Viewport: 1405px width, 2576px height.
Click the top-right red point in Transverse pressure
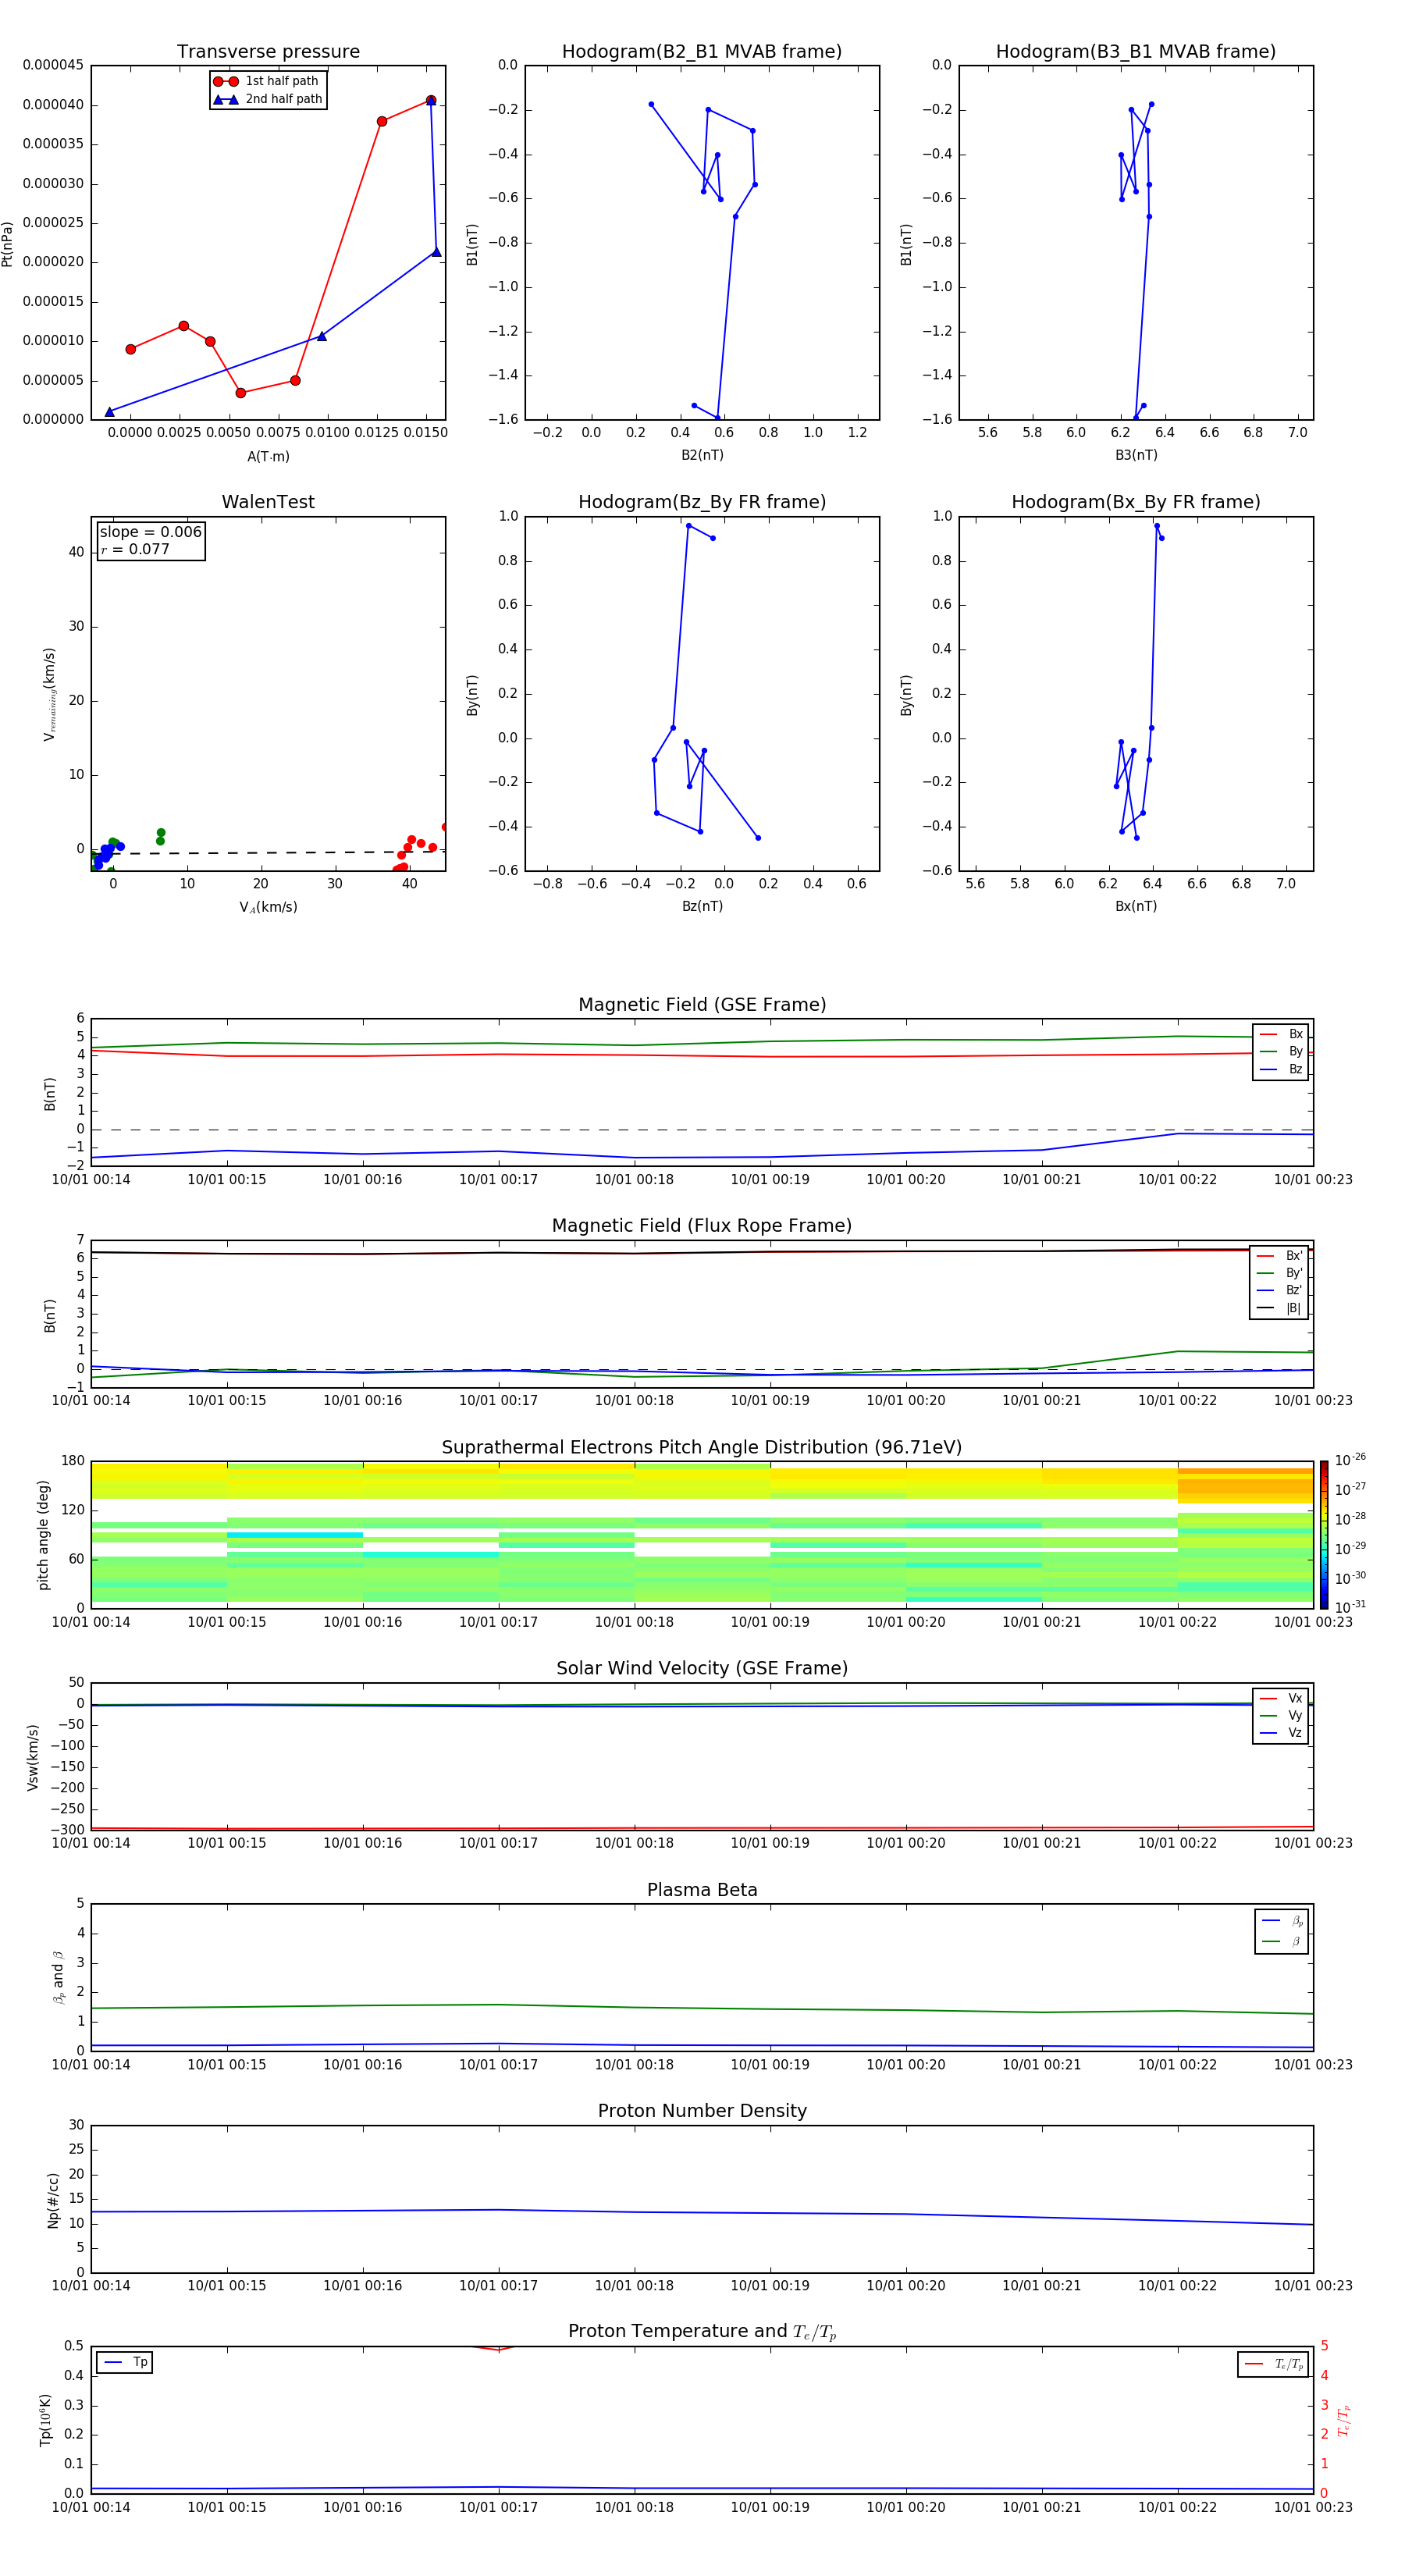[431, 100]
